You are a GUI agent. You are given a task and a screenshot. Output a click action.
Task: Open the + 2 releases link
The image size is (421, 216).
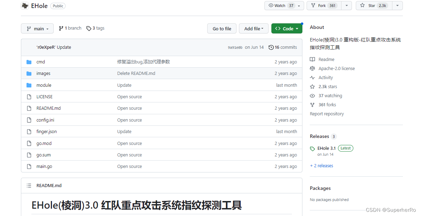[321, 165]
